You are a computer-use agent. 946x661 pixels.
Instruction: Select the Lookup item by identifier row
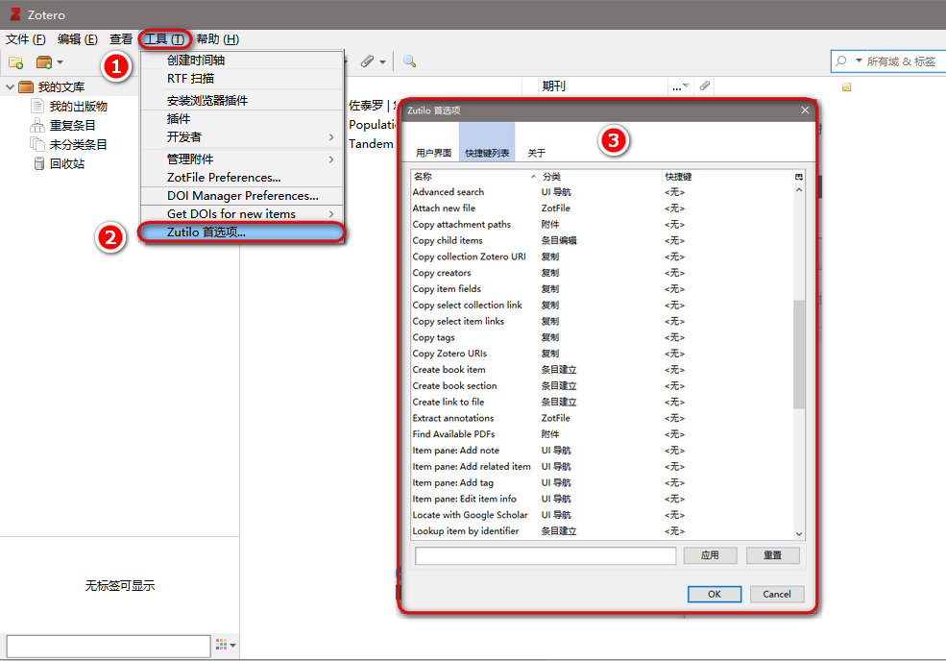tap(602, 531)
